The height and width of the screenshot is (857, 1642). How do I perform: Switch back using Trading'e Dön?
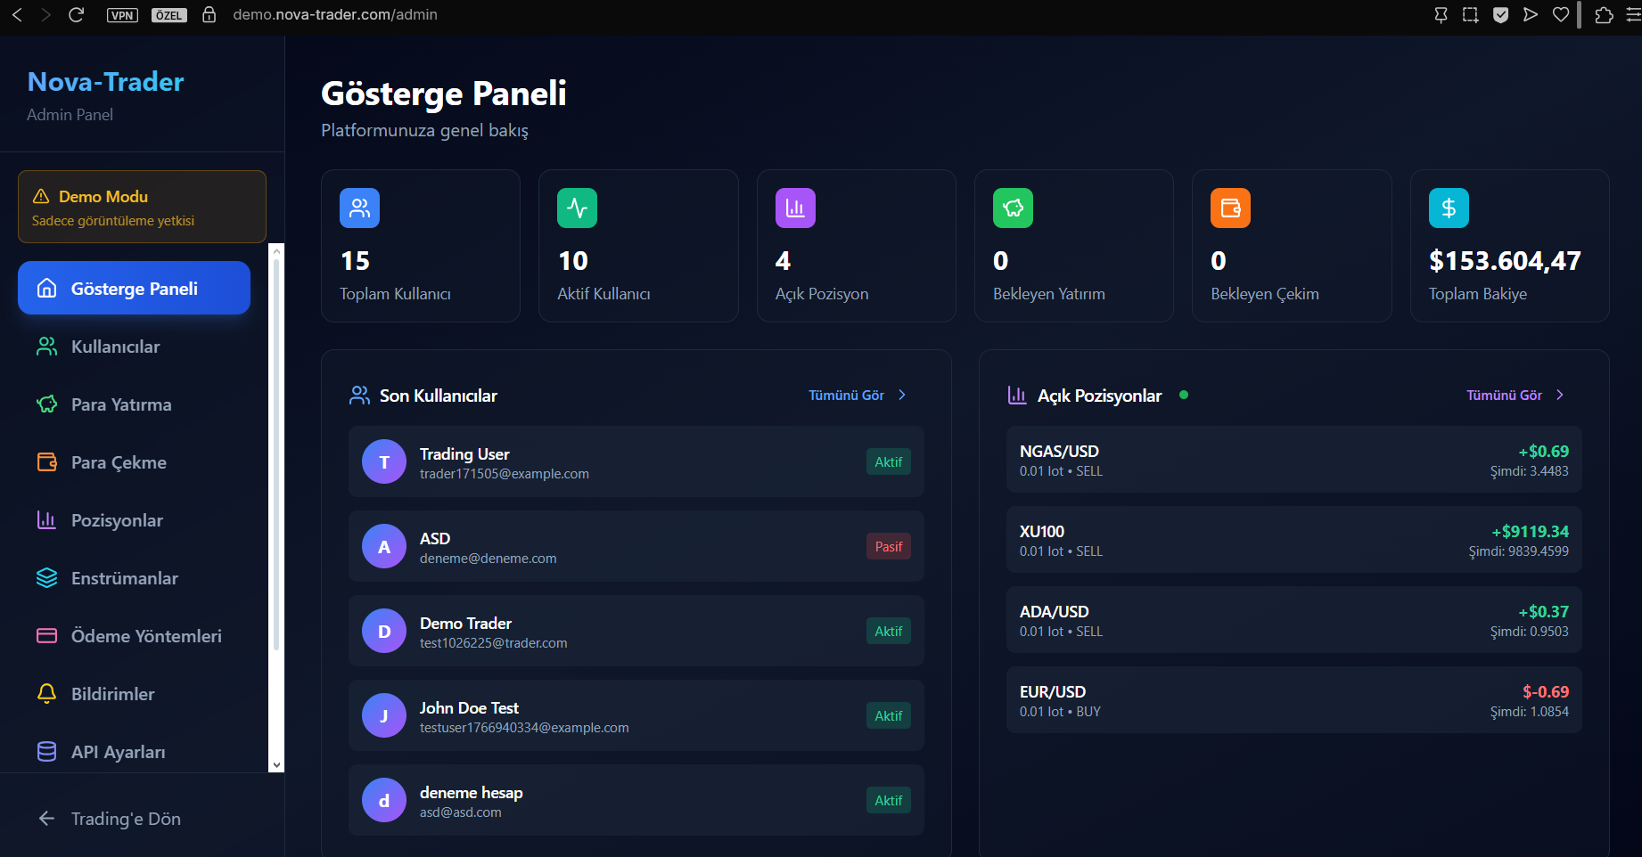coord(125,818)
